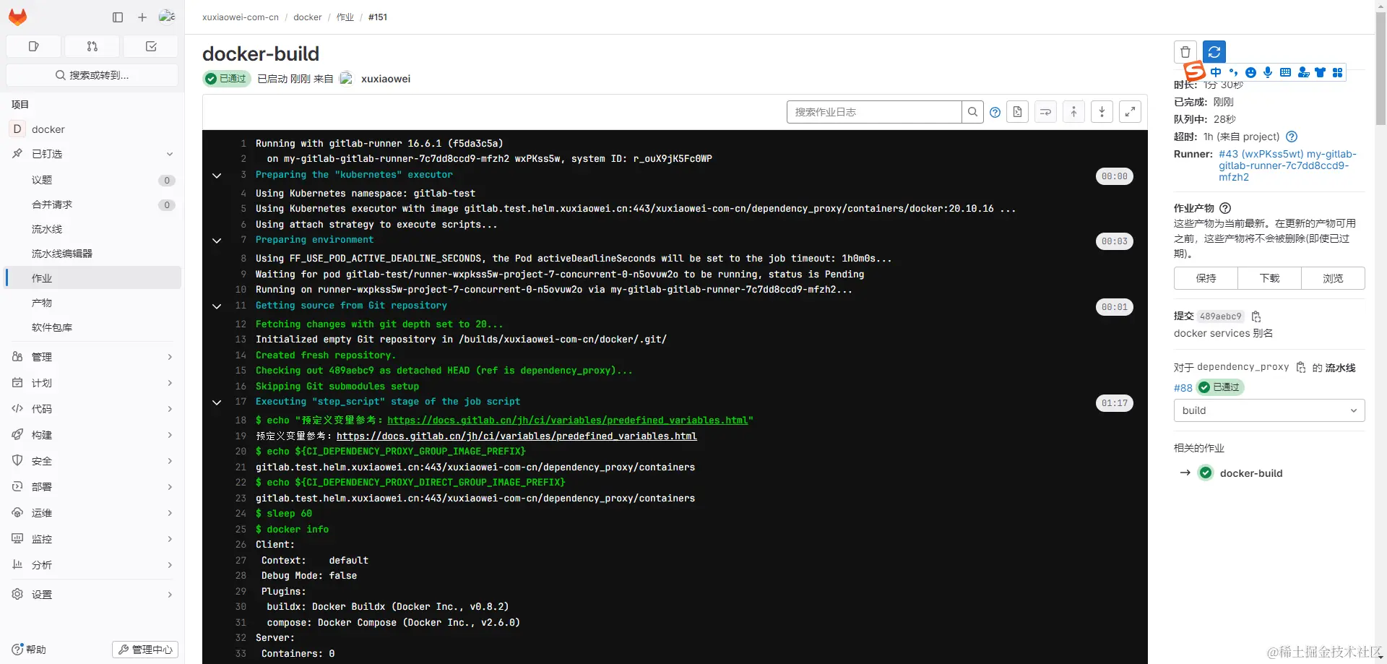
Task: Open xuxiaowei-com-cn breadcrumb link
Action: [241, 17]
